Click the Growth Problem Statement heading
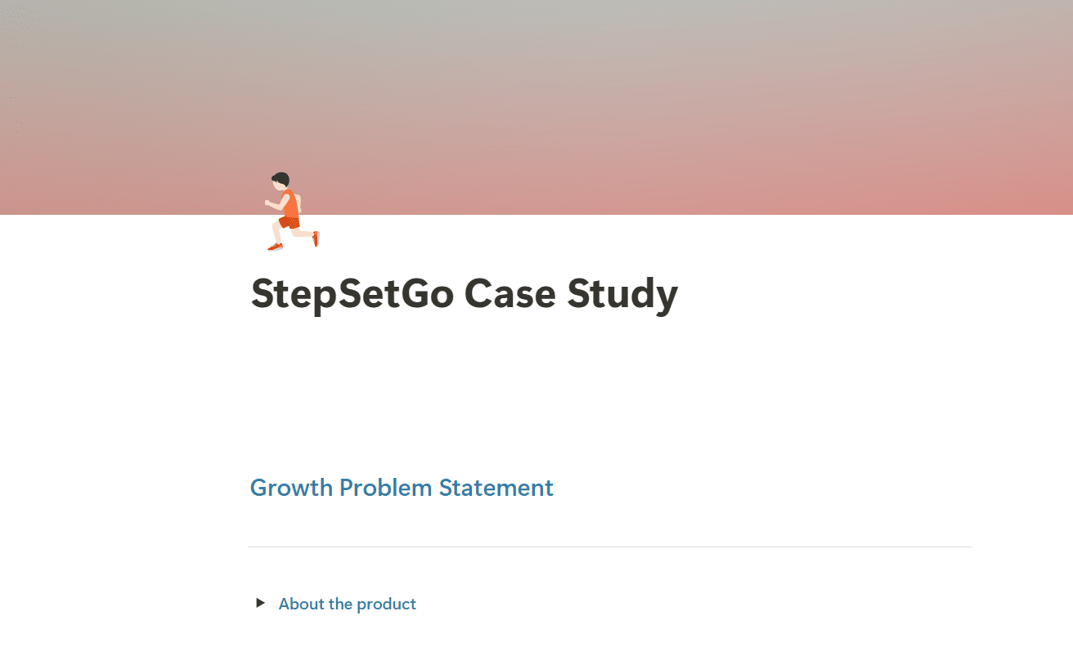This screenshot has height=647, width=1073. pos(402,488)
